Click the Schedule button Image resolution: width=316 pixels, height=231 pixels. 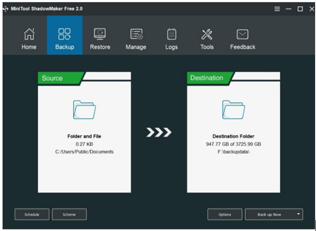32,214
